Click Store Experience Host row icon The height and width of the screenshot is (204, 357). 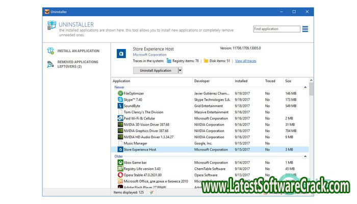coord(120,149)
